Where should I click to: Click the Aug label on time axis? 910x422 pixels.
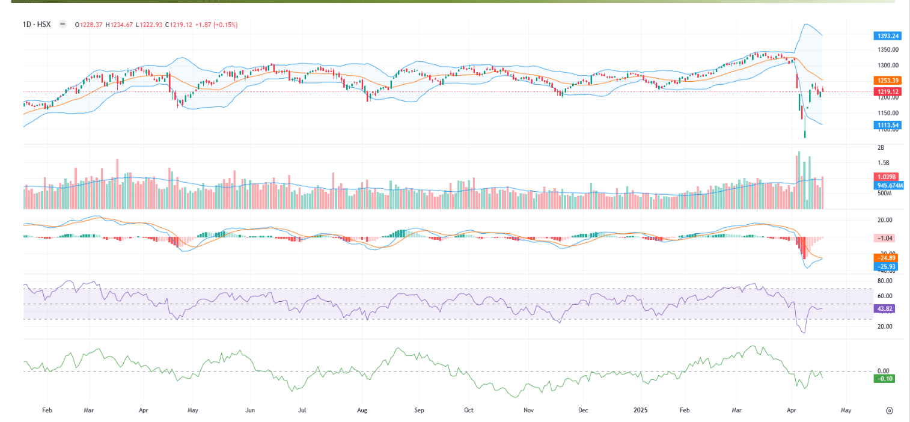click(x=362, y=411)
